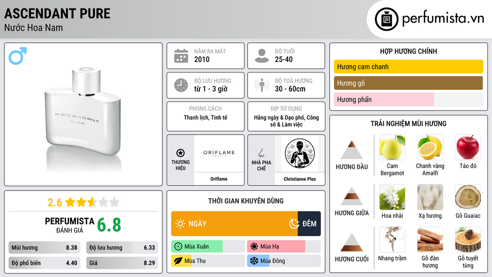Click the 'Thanh lịch, Tinh tế' style text
The height and width of the screenshot is (277, 492).
point(206,117)
